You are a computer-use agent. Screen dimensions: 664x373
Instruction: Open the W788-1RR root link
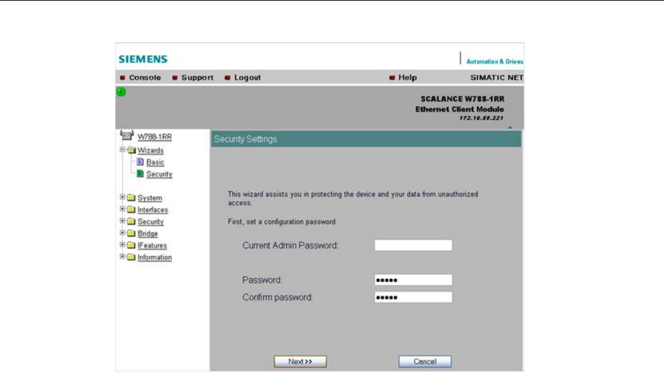point(155,137)
